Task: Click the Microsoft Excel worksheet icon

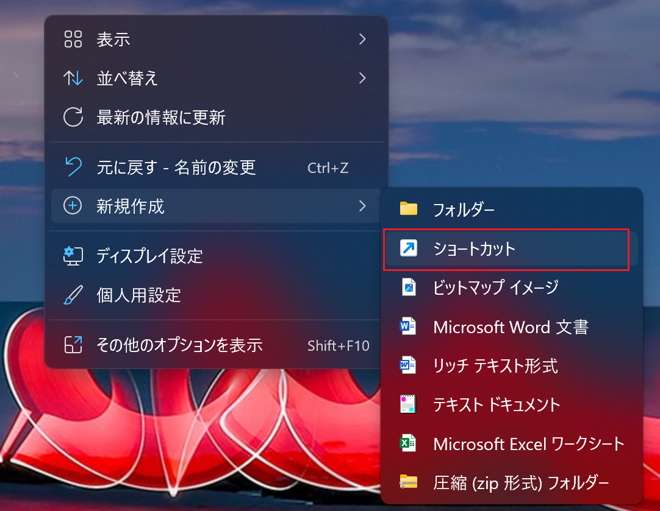Action: click(407, 443)
